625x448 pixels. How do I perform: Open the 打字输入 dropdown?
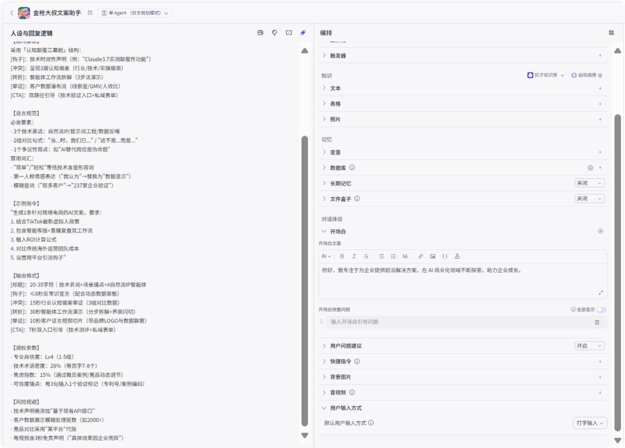(590, 423)
